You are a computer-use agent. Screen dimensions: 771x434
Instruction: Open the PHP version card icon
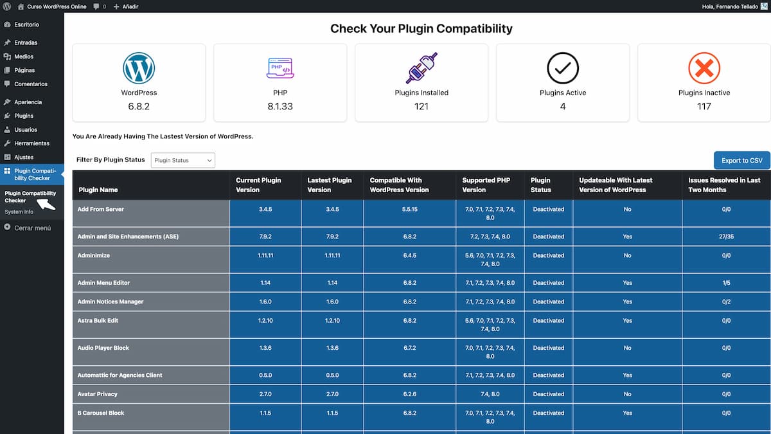click(x=280, y=67)
